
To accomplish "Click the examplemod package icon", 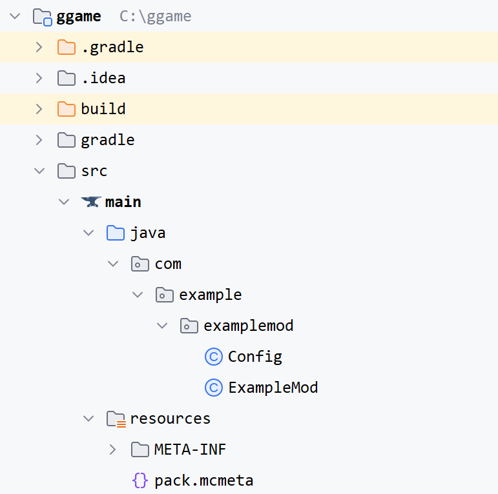I will (x=189, y=326).
